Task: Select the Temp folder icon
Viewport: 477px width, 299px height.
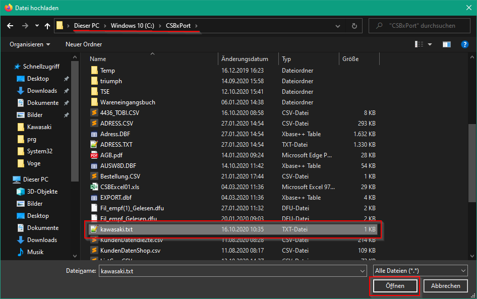Action: (x=94, y=70)
